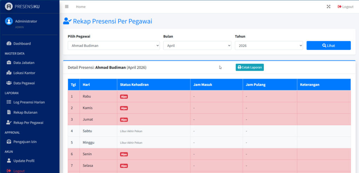Image resolution: width=359 pixels, height=173 pixels.
Task: Select Rekap Per Pegawai sidebar item
Action: point(28,123)
